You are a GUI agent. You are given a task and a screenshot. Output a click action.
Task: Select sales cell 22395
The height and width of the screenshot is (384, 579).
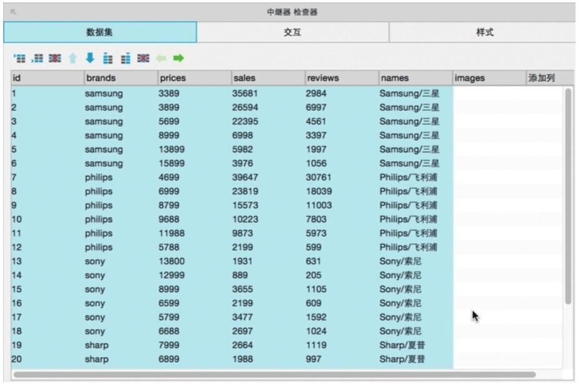(245, 121)
